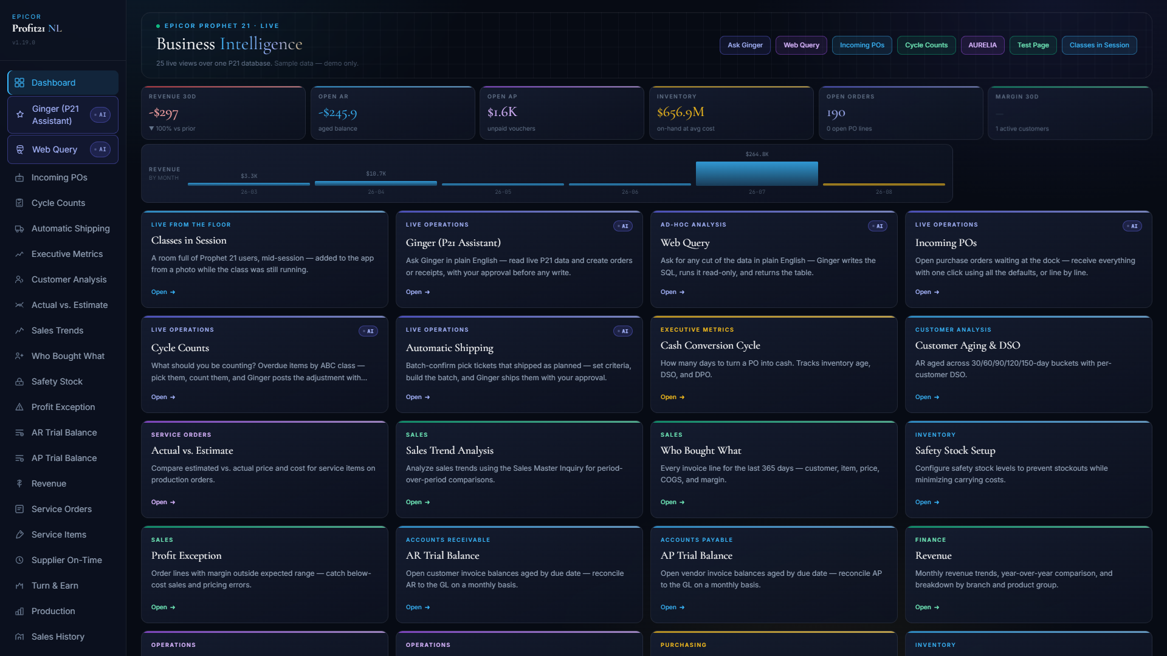Click the Customer Analysis people icon
1167x656 pixels.
pyautogui.click(x=19, y=279)
